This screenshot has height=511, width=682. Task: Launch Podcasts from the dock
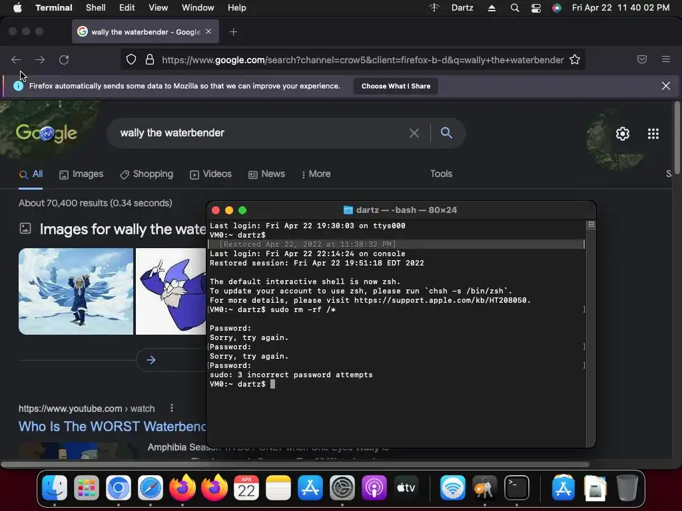tap(374, 488)
